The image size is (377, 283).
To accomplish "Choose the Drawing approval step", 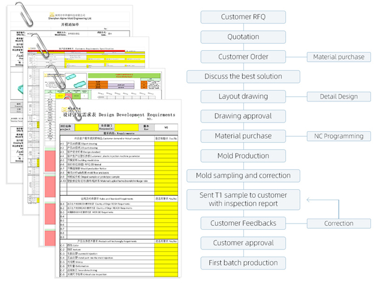I will (243, 116).
